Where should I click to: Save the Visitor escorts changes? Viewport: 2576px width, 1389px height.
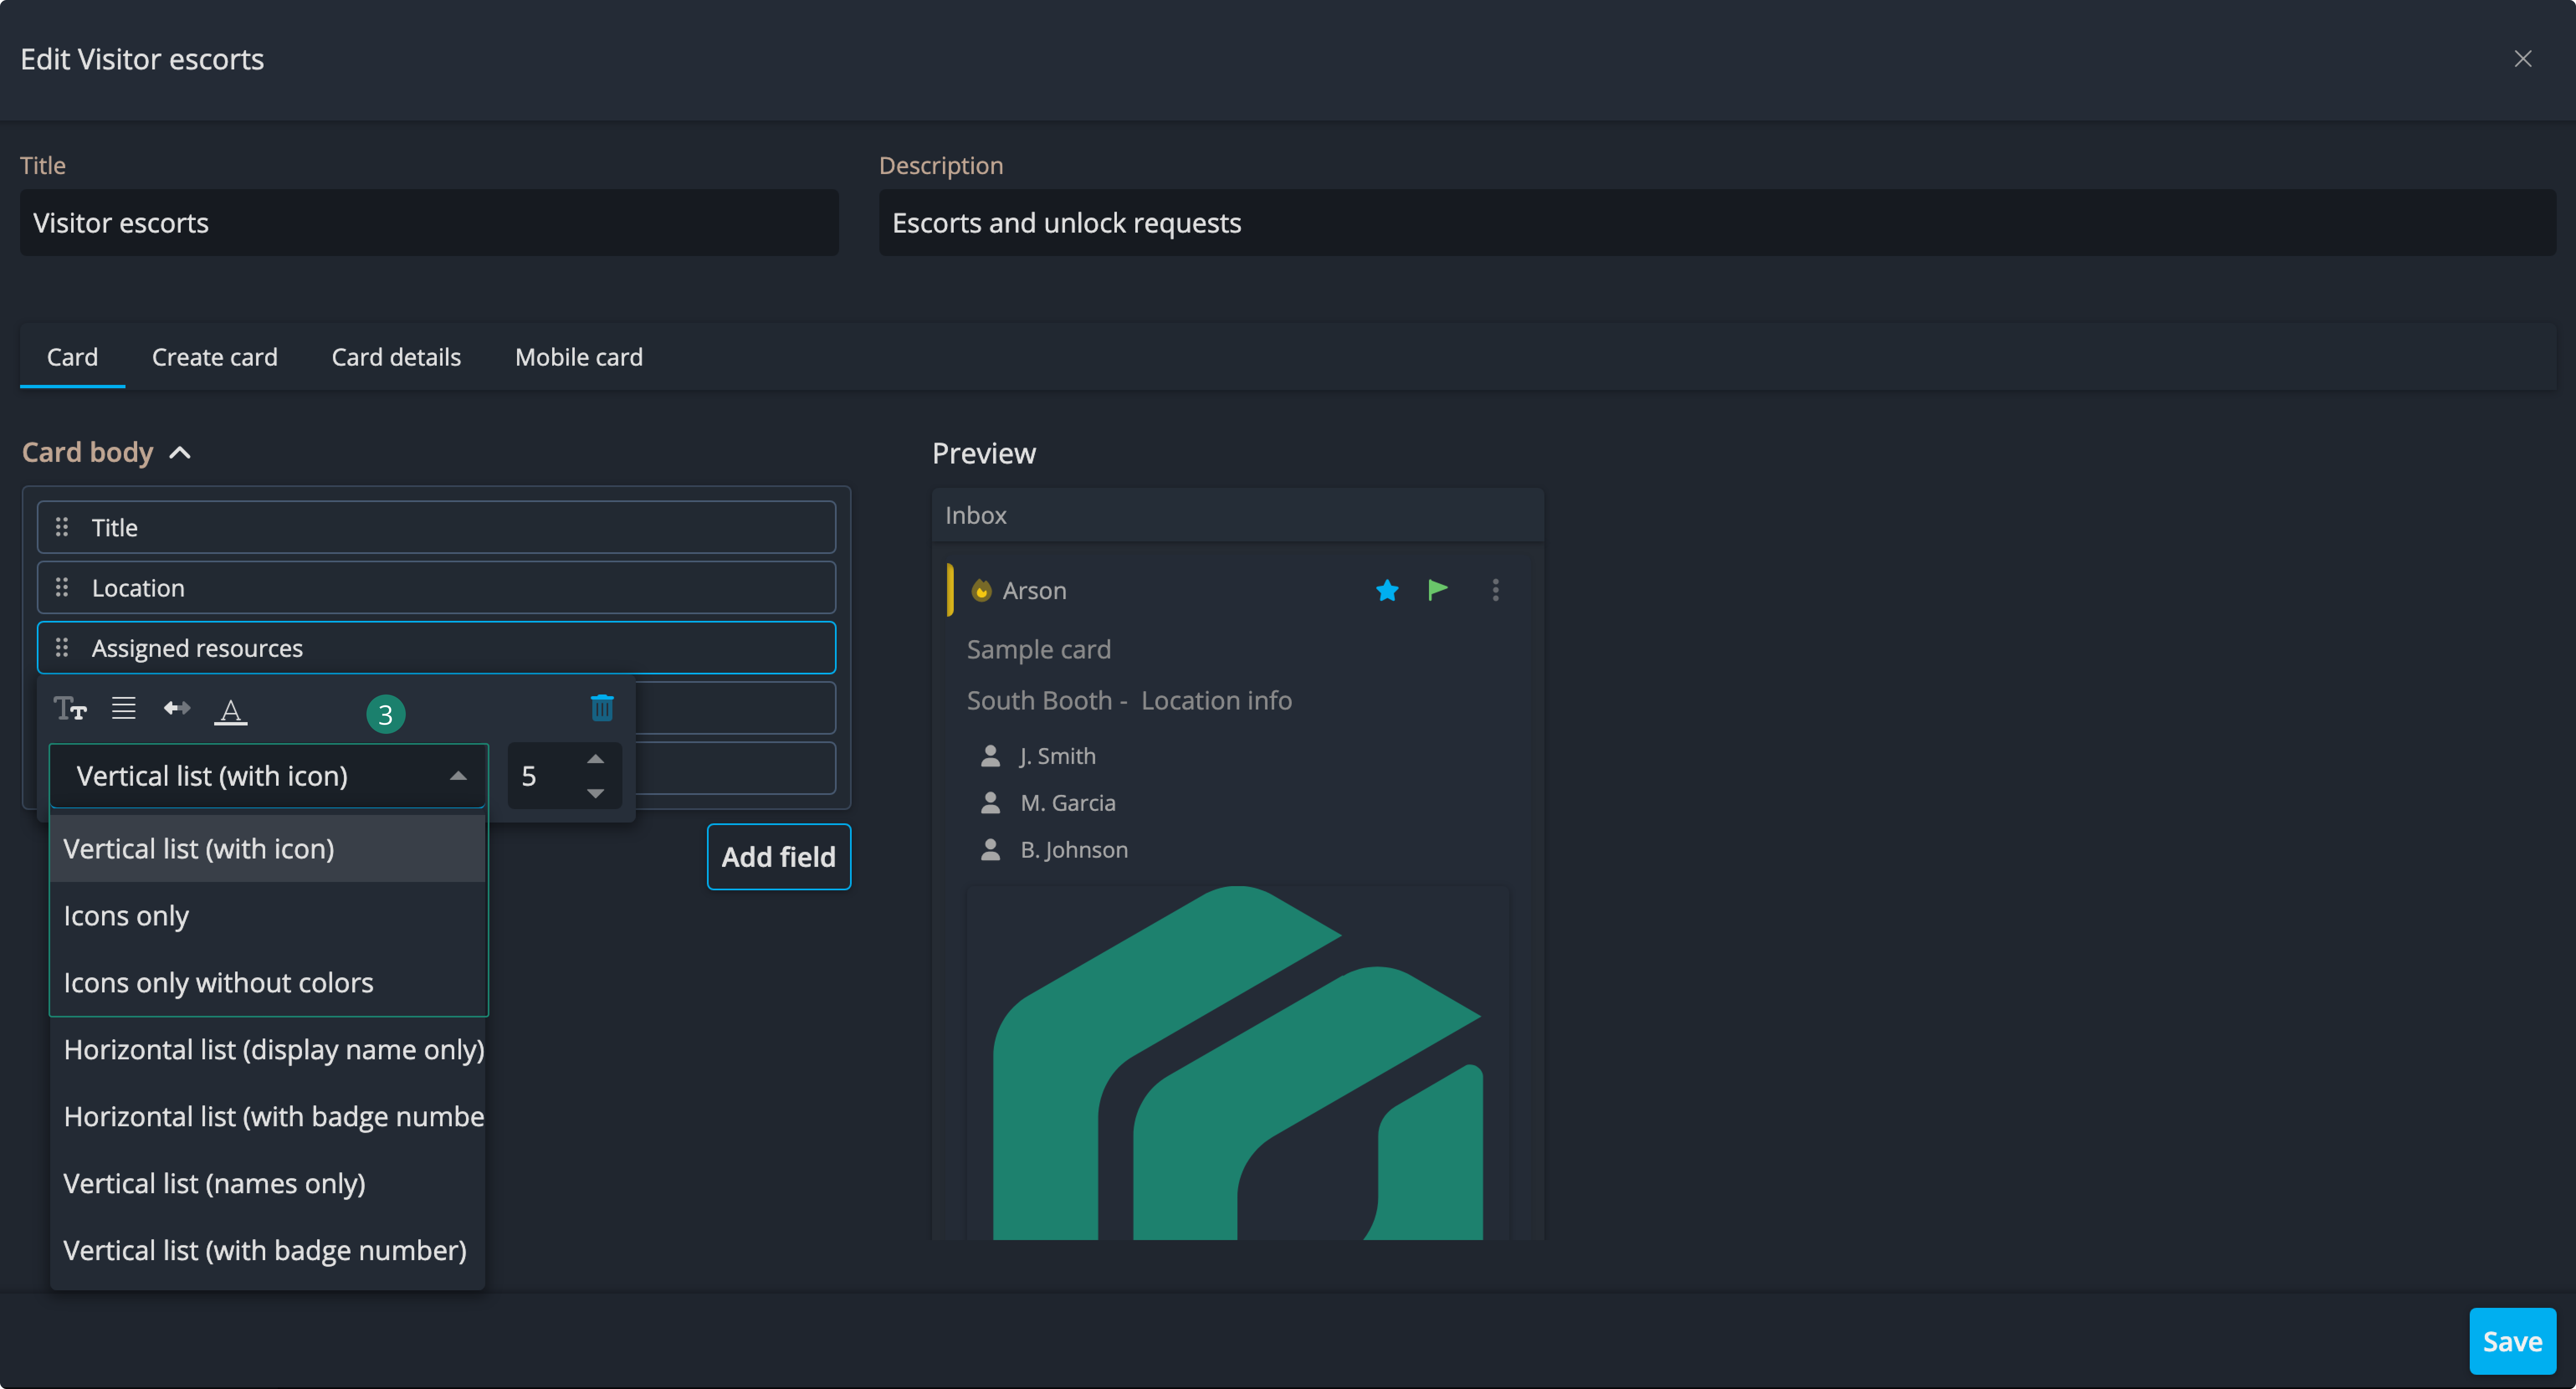2511,1341
